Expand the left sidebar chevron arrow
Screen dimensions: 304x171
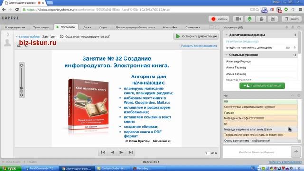click(x=8, y=35)
